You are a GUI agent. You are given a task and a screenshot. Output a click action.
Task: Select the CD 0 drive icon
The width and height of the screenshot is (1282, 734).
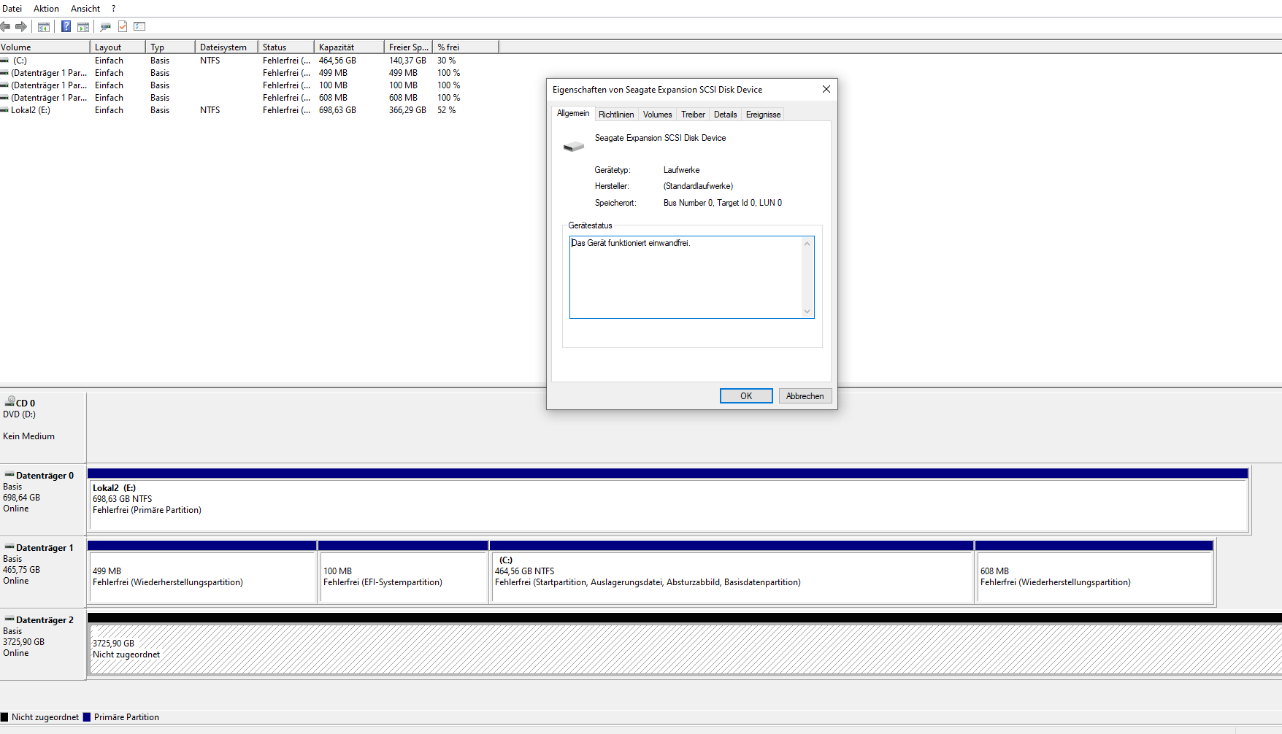click(10, 401)
